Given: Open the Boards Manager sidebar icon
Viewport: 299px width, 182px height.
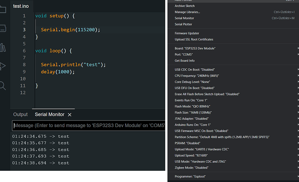Looking at the screenshot, I should pos(3,28).
